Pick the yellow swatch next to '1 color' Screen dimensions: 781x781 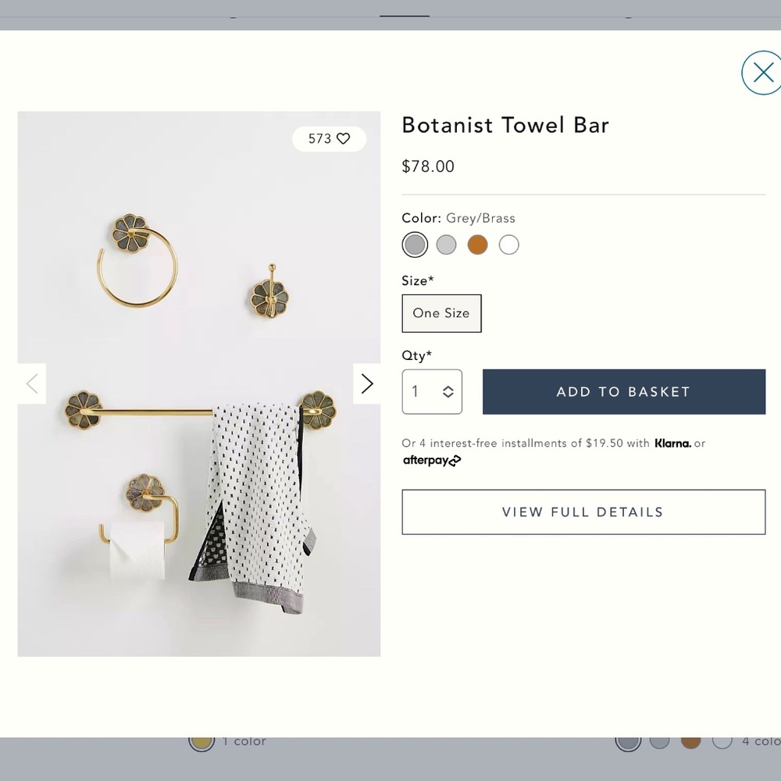click(201, 741)
